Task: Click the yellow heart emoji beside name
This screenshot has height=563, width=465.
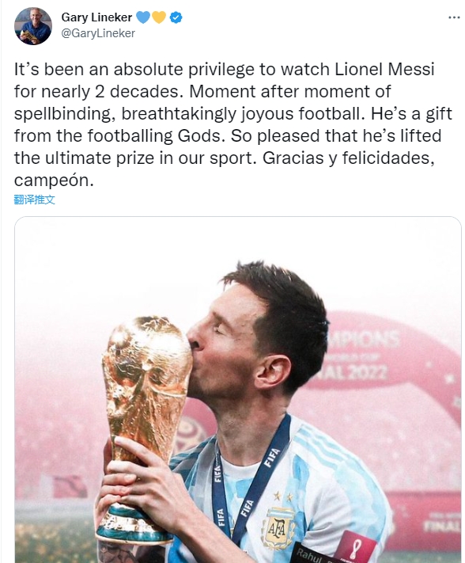Action: coord(159,17)
